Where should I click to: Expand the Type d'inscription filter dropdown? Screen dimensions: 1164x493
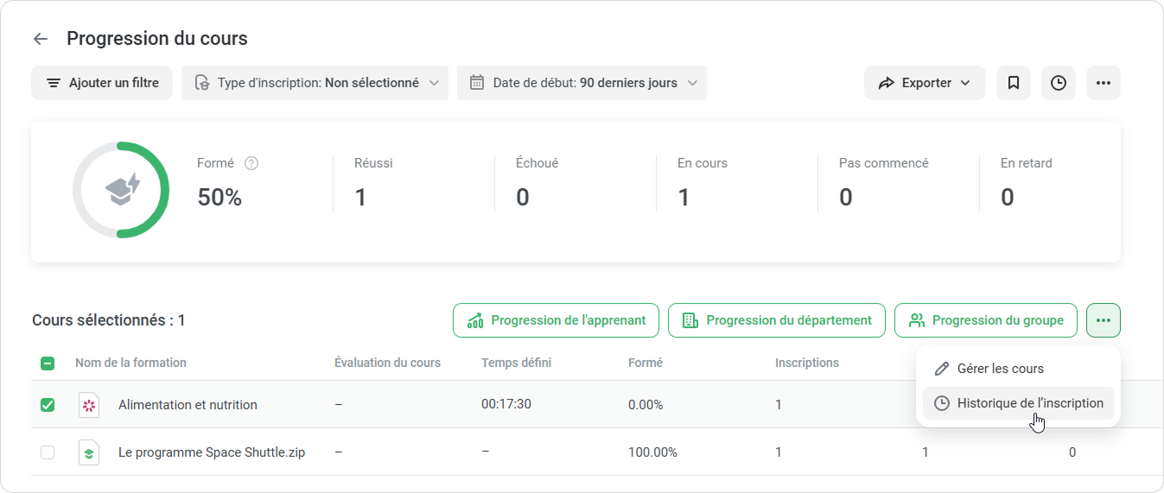coord(315,83)
